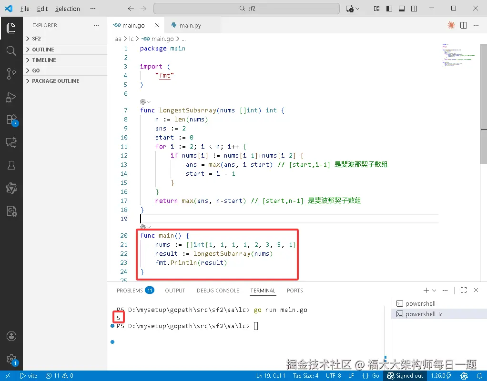Open the Customize Layout icon
The image size is (487, 381).
[x=376, y=9]
